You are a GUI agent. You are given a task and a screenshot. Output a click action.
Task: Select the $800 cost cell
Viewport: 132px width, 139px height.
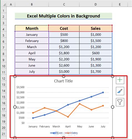pyautogui.click(x=64, y=41)
